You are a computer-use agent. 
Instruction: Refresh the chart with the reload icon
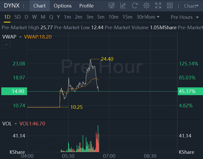[x=135, y=6]
